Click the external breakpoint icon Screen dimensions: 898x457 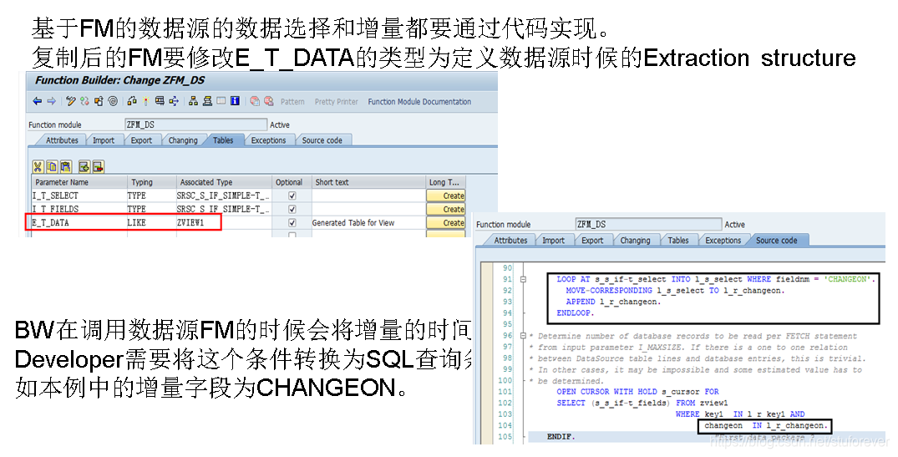(269, 101)
